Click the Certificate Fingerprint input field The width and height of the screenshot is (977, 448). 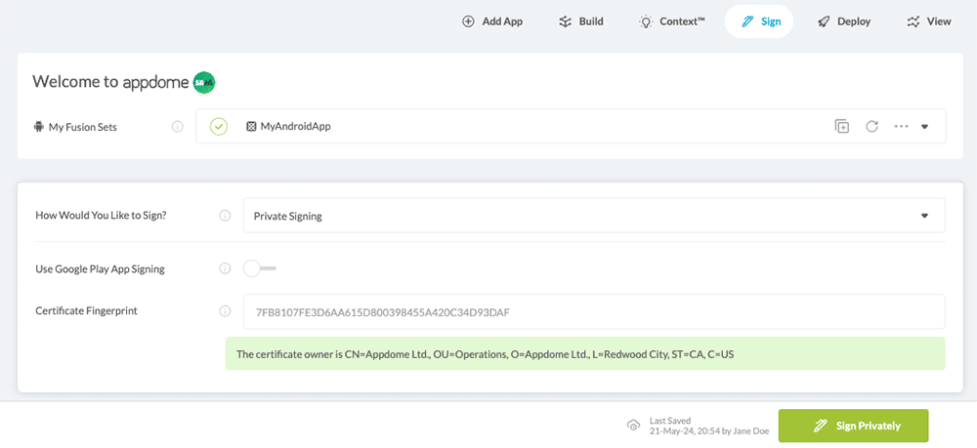point(593,312)
